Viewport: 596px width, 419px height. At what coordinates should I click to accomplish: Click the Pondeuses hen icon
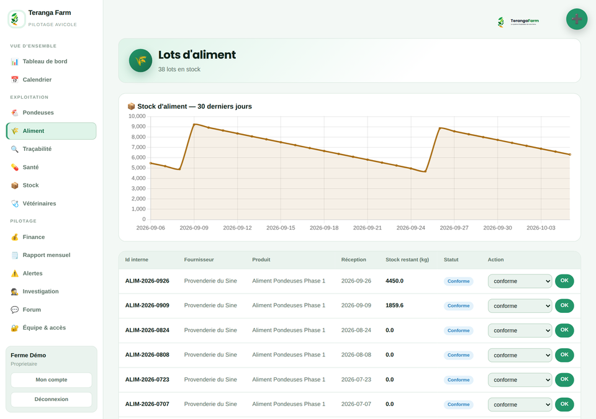pyautogui.click(x=14, y=113)
